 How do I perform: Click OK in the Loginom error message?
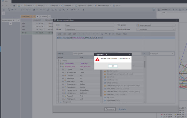(113, 66)
